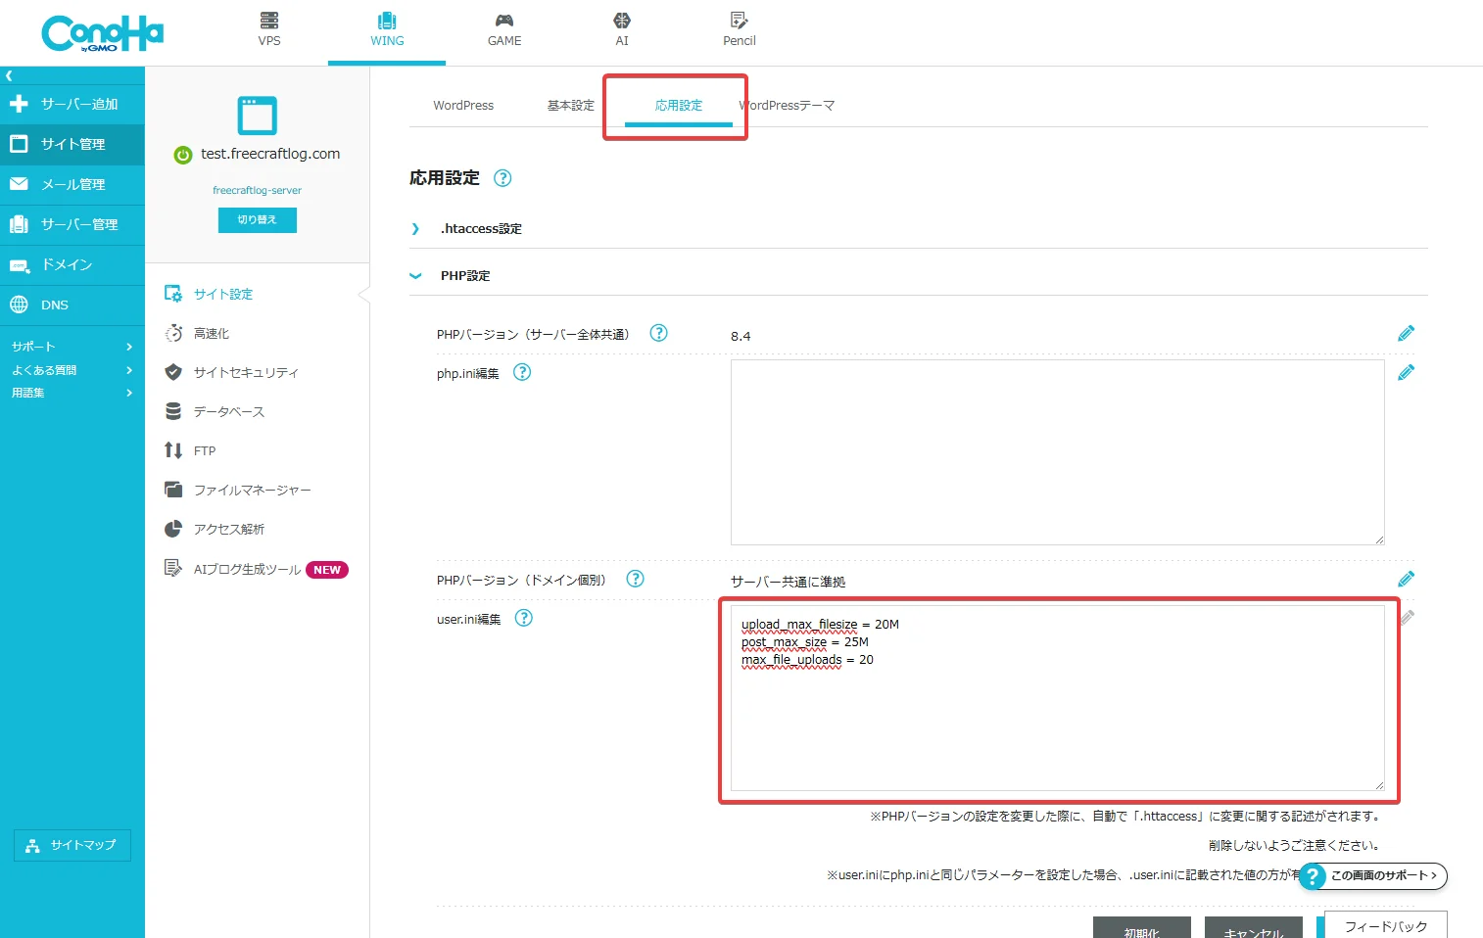Open the GAME service tab
This screenshot has height=938, width=1483.
(x=504, y=29)
